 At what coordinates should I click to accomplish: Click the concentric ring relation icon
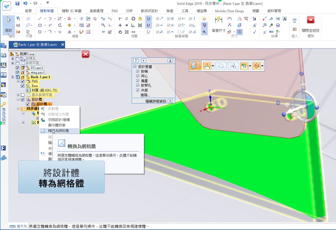[133, 19]
